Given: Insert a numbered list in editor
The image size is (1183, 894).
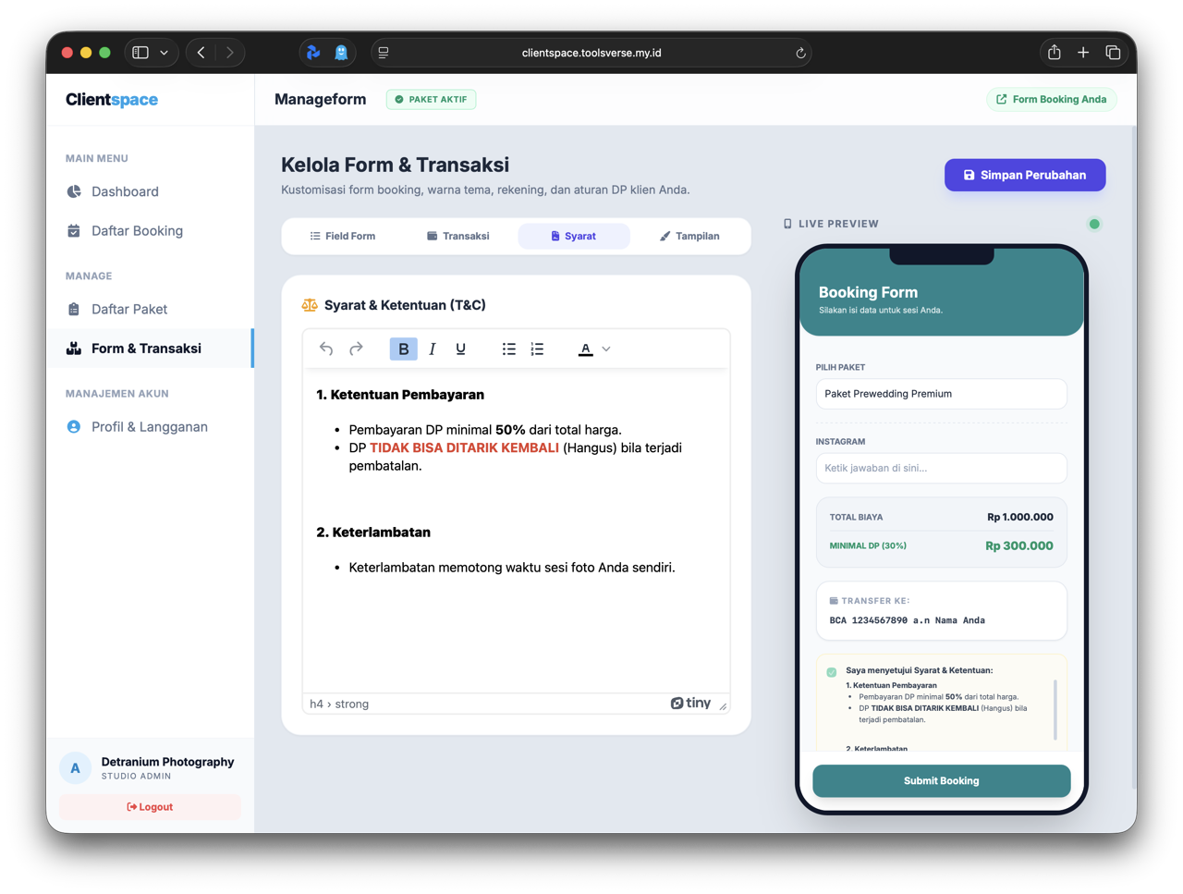Looking at the screenshot, I should [537, 349].
